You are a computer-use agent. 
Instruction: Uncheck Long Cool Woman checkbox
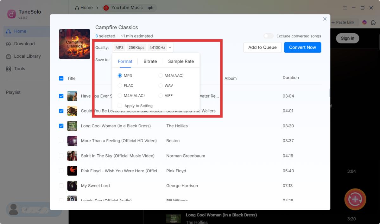(61, 126)
